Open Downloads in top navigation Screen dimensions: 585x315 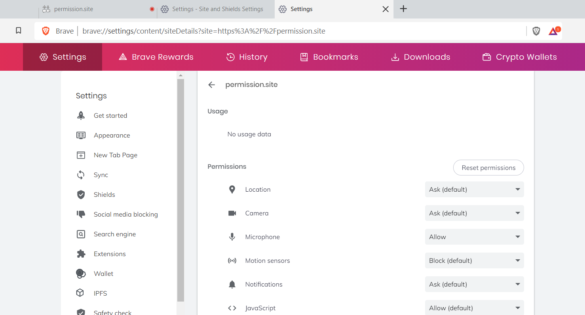coord(420,57)
